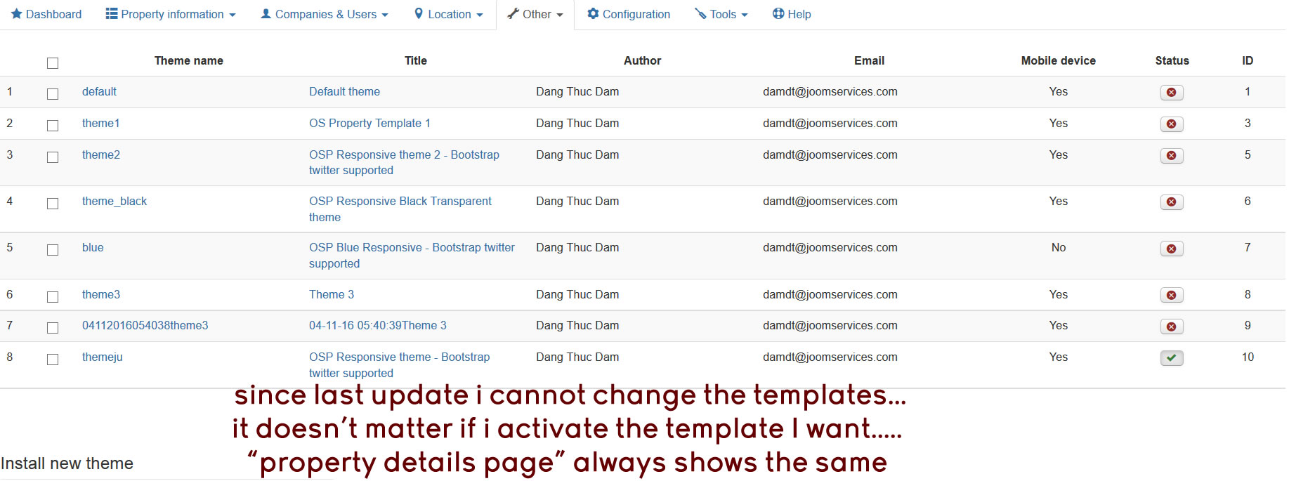Expand the Location dropdown menu
1289x481 pixels.
click(448, 14)
